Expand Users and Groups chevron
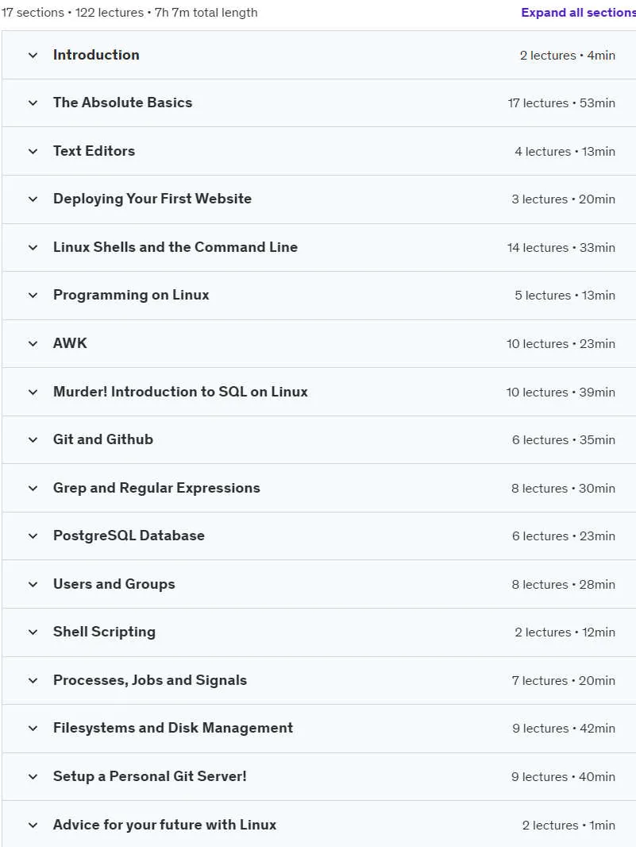 pos(33,584)
